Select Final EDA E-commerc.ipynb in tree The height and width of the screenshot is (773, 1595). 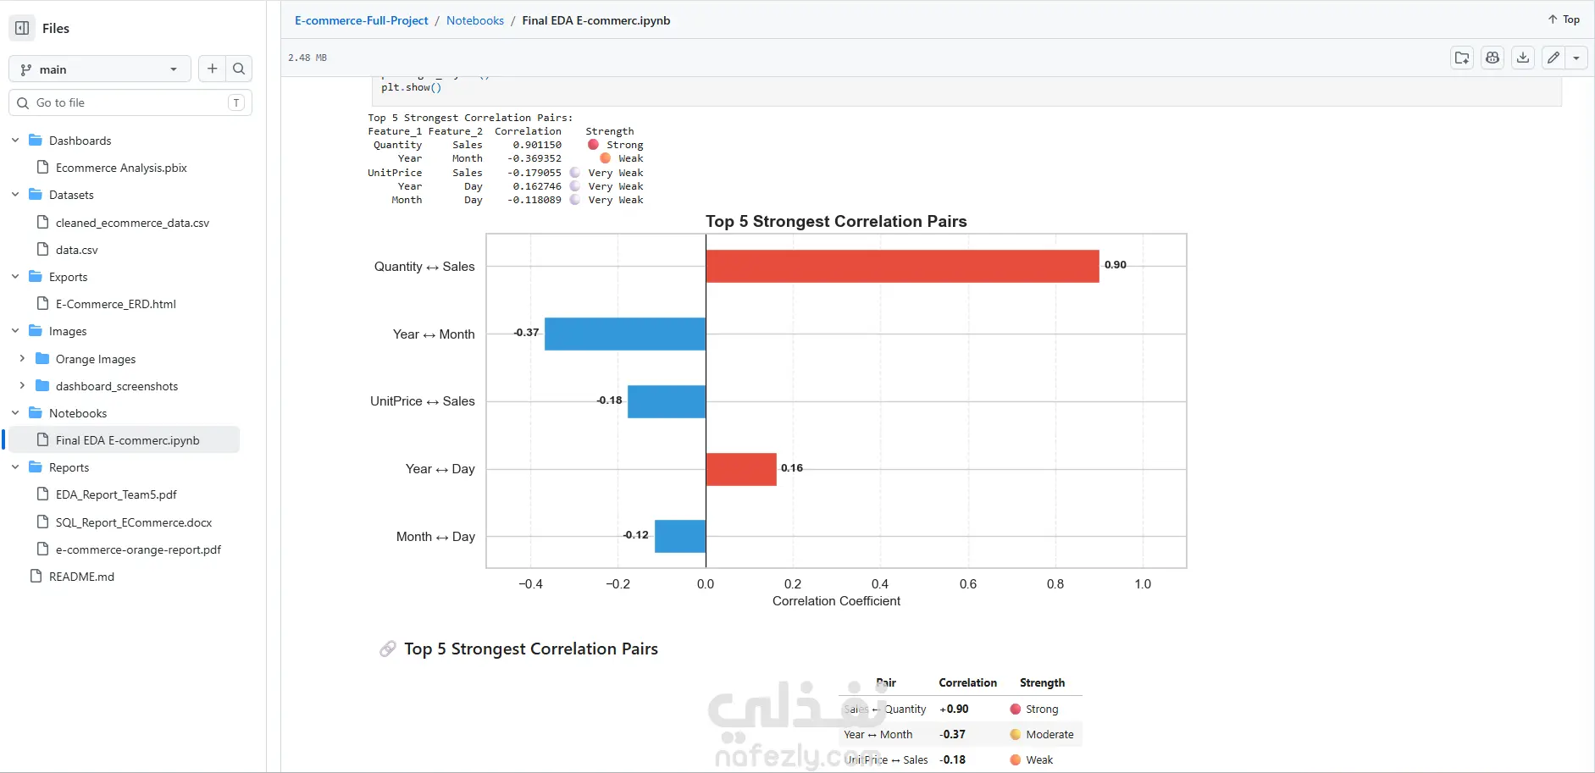[x=123, y=440]
